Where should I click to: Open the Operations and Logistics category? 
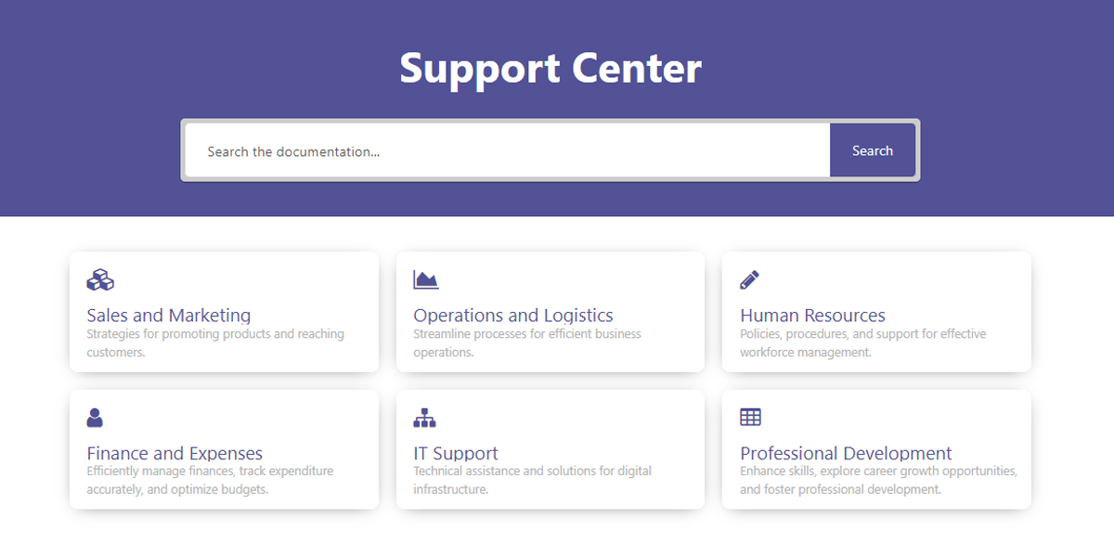[513, 316]
